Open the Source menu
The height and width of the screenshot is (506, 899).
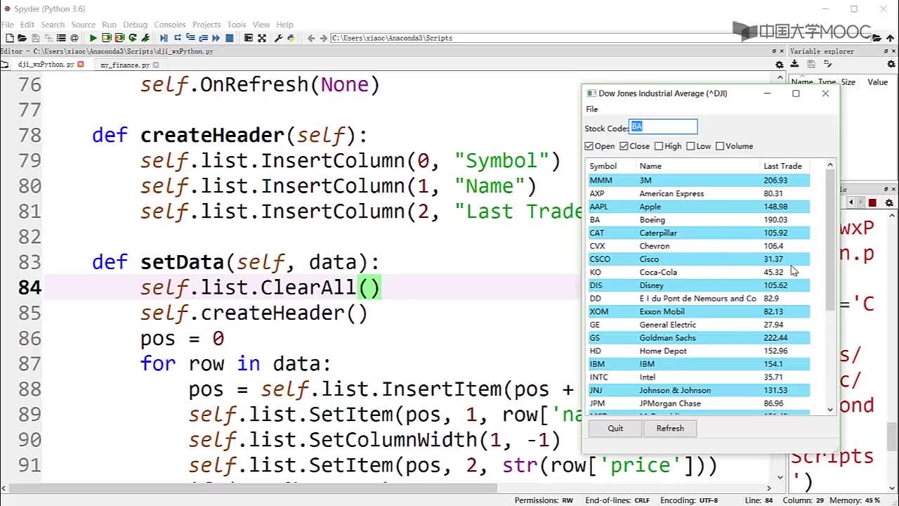[x=83, y=25]
